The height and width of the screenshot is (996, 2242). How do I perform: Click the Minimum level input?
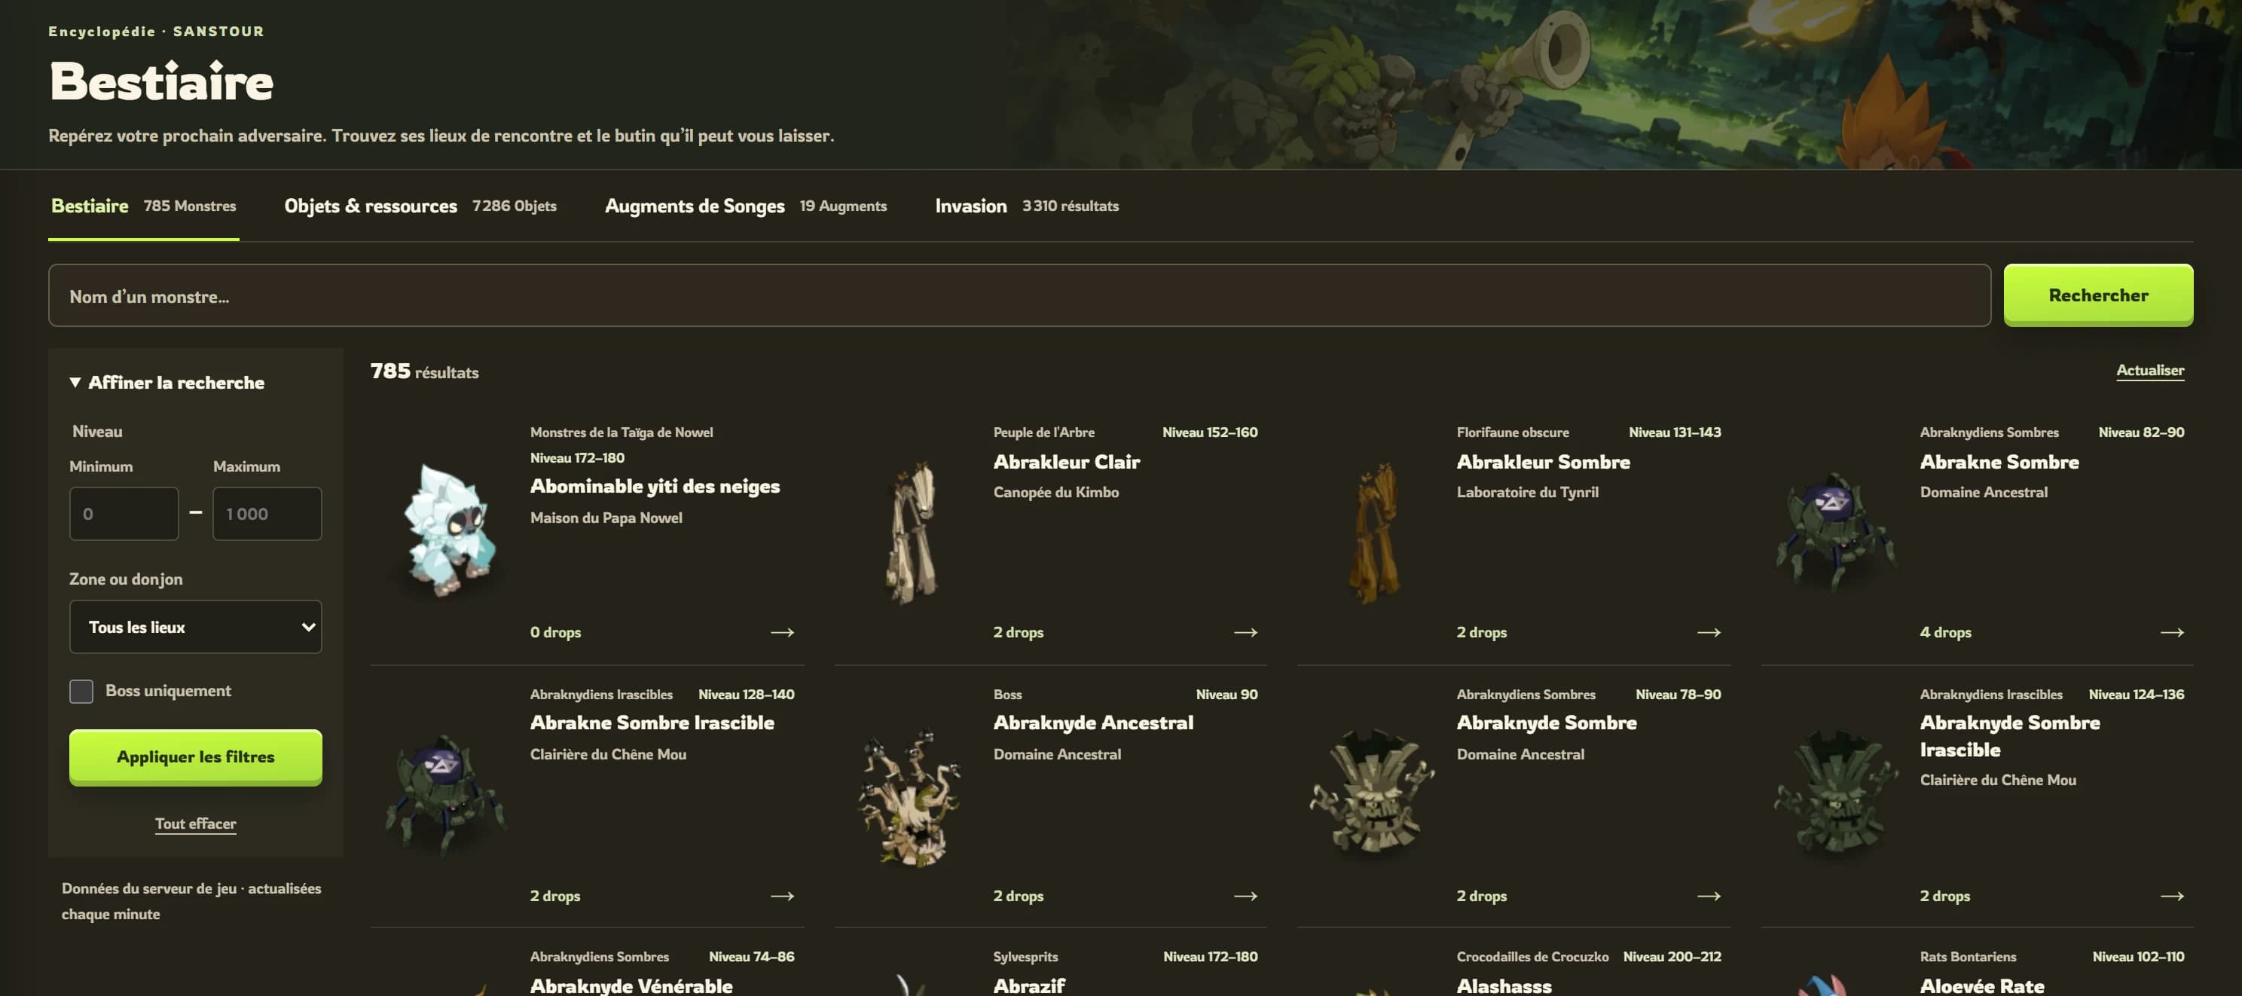click(124, 514)
